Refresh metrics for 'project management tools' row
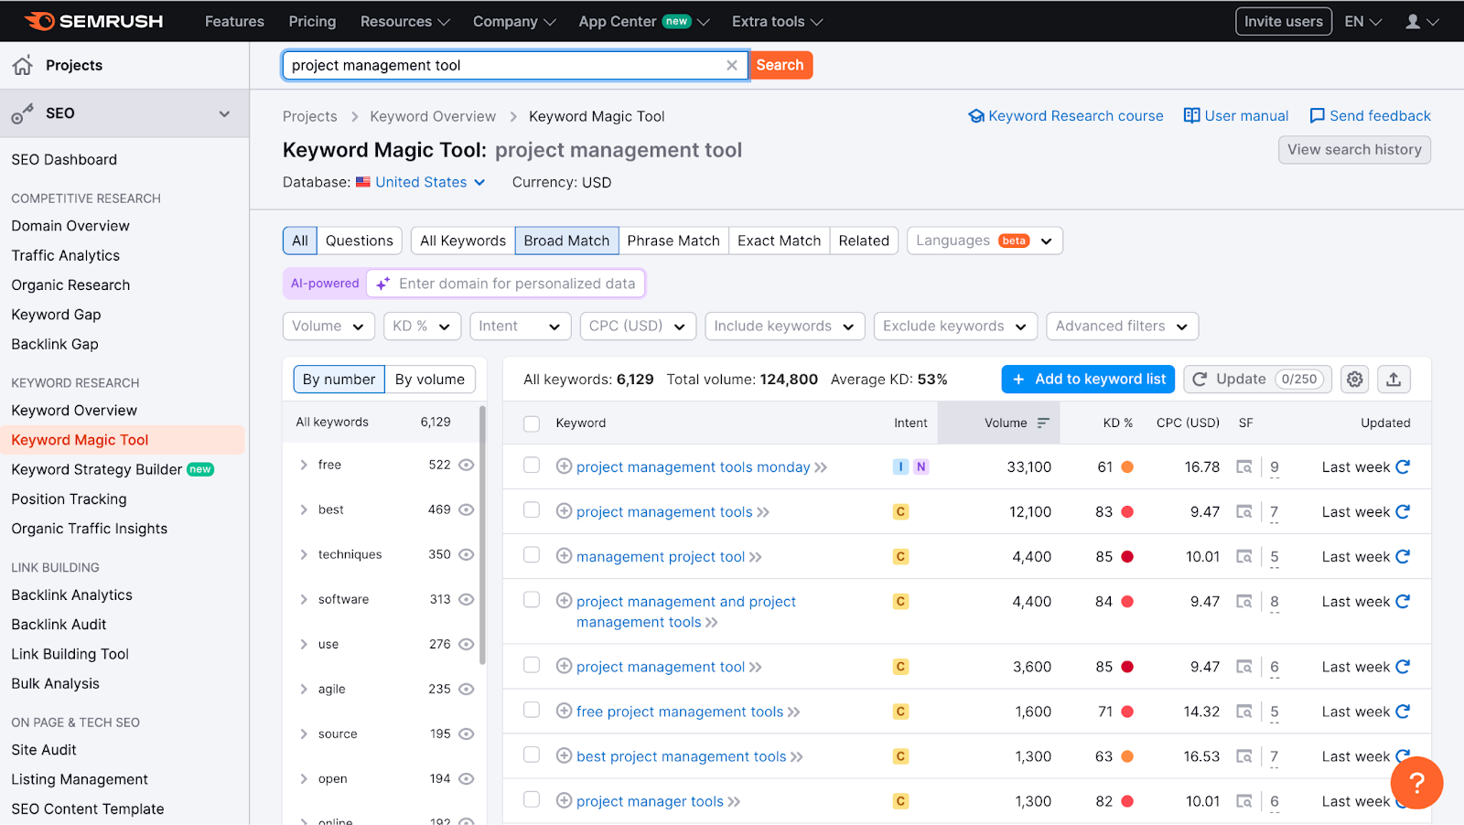 pos(1404,511)
